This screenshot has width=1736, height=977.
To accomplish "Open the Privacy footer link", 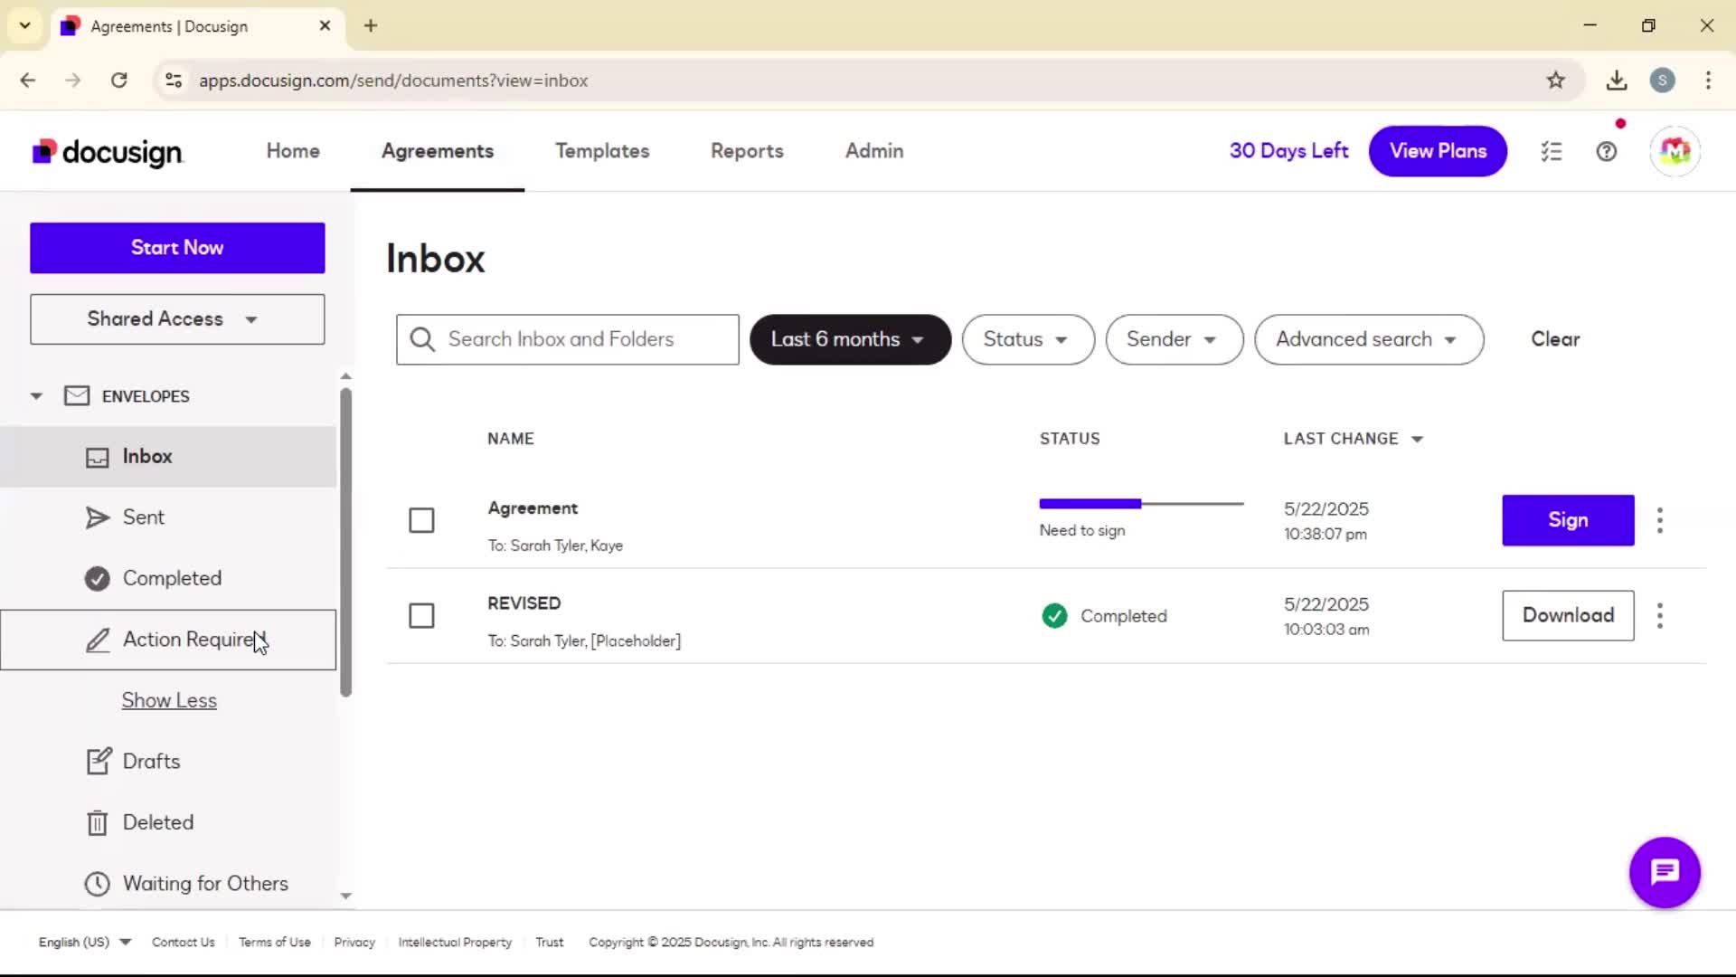I will 354,942.
